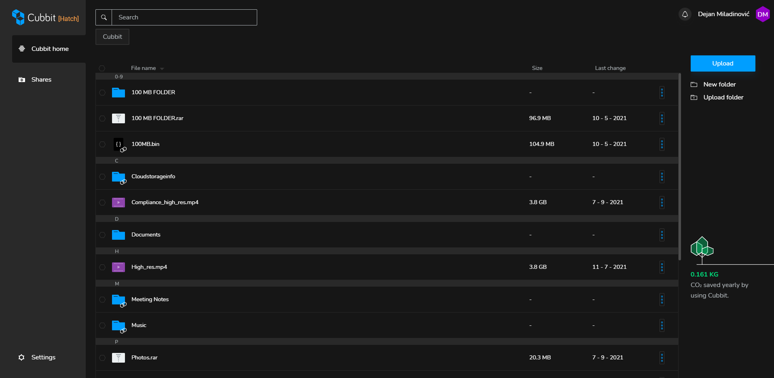The height and width of the screenshot is (378, 774).
Task: Expand the three-dot menu for Music folder
Action: [x=662, y=325]
